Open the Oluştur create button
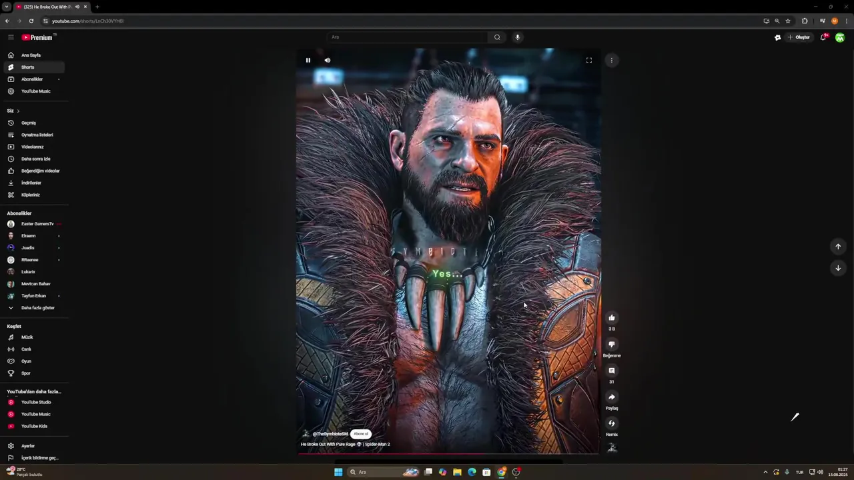 799,37
